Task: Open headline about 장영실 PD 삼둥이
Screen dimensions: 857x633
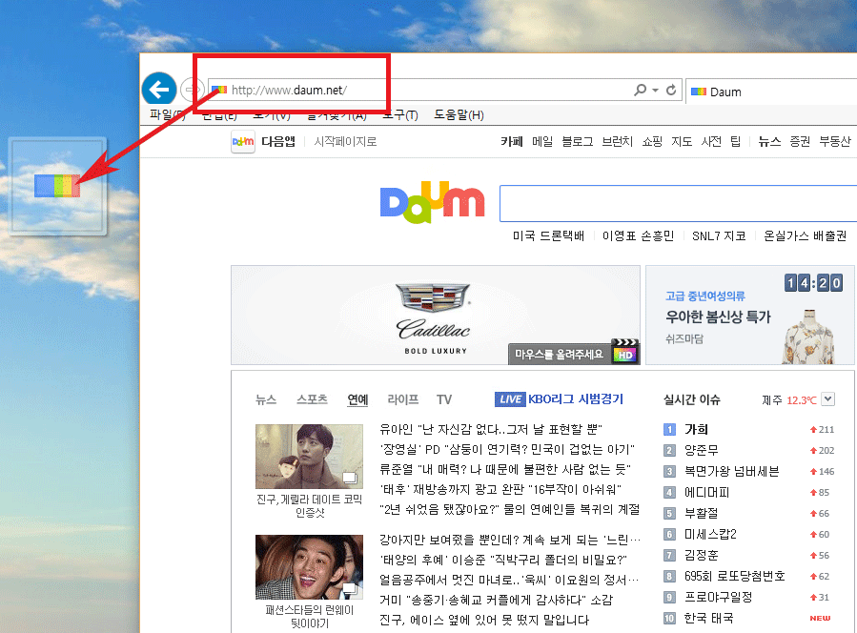Action: coord(507,449)
